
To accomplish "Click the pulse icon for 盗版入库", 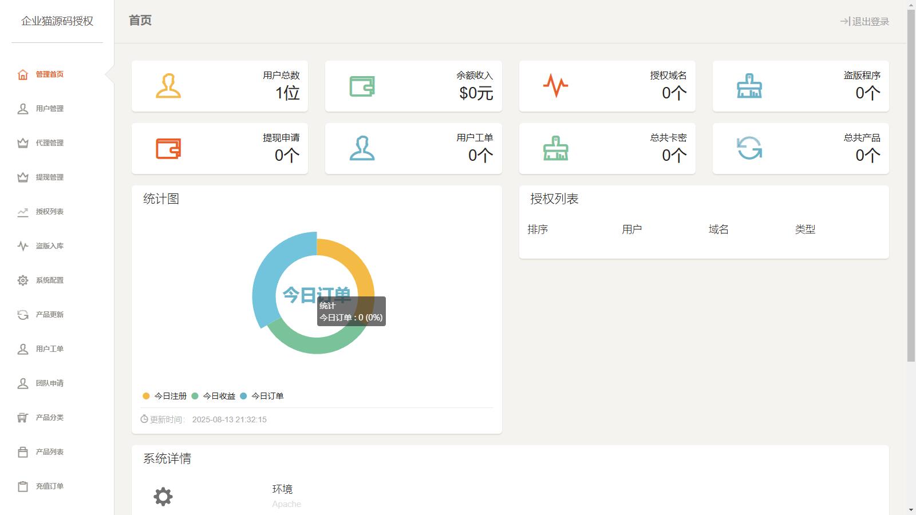I will point(23,246).
